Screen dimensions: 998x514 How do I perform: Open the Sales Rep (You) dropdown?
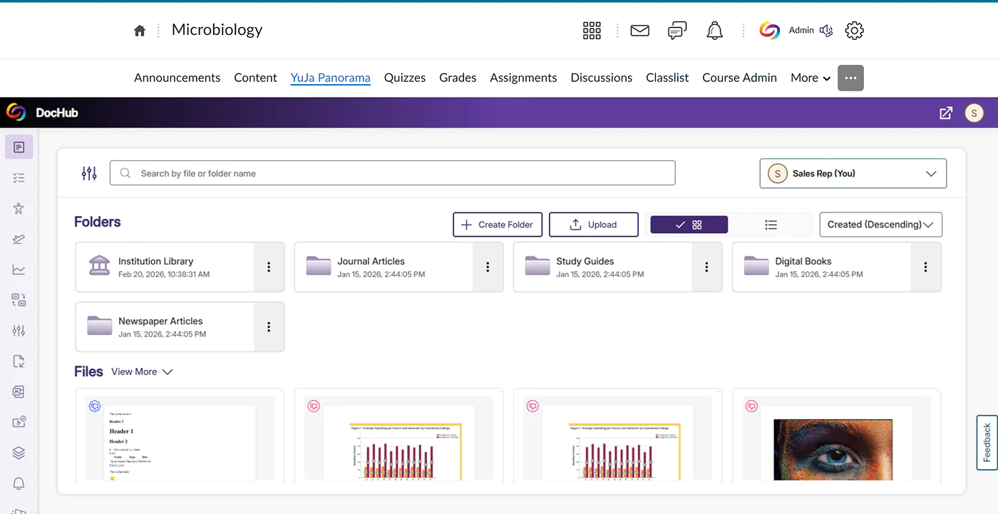(x=853, y=173)
